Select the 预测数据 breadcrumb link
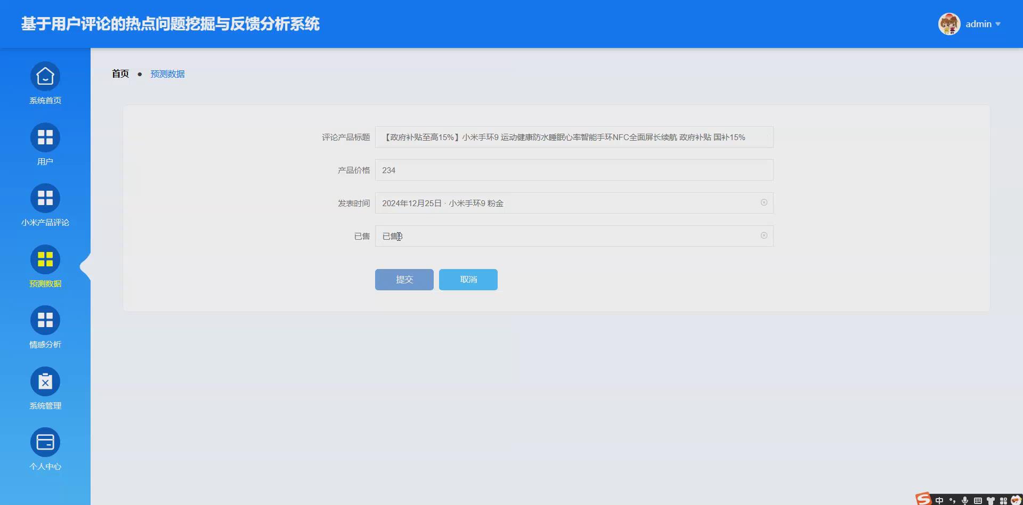1023x505 pixels. point(167,74)
